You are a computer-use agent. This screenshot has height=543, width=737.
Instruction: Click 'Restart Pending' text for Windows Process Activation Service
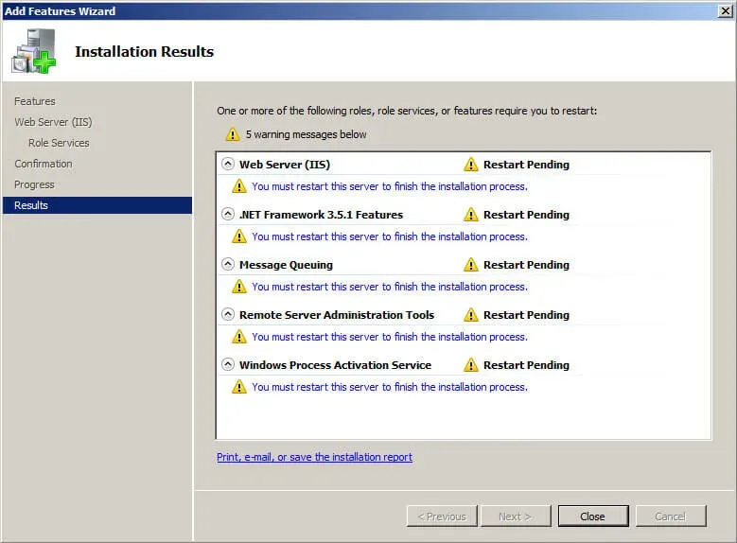(526, 365)
